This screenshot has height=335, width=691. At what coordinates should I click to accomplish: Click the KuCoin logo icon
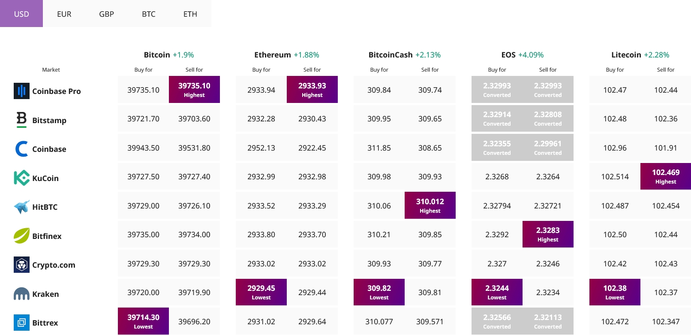[21, 178]
